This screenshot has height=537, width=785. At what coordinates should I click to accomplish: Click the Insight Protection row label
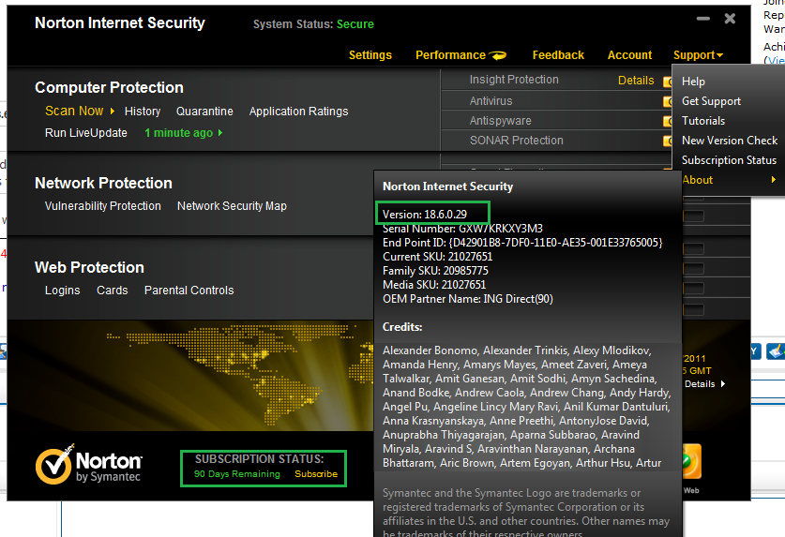[x=514, y=80]
